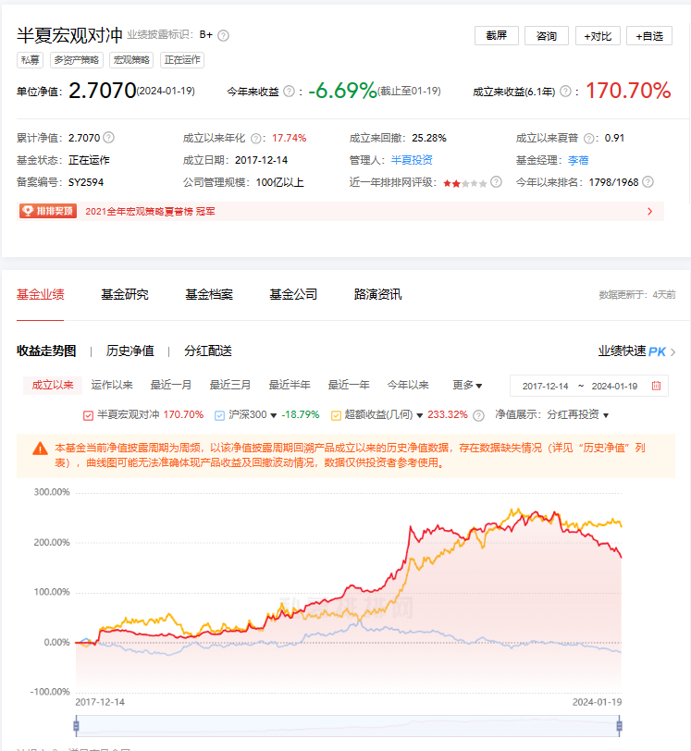Viewport: 691px width, 751px height.
Task: Click the 咨询 button
Action: coord(547,35)
